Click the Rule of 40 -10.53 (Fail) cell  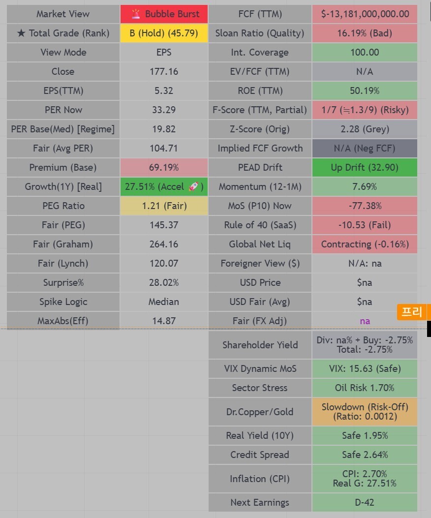click(364, 225)
